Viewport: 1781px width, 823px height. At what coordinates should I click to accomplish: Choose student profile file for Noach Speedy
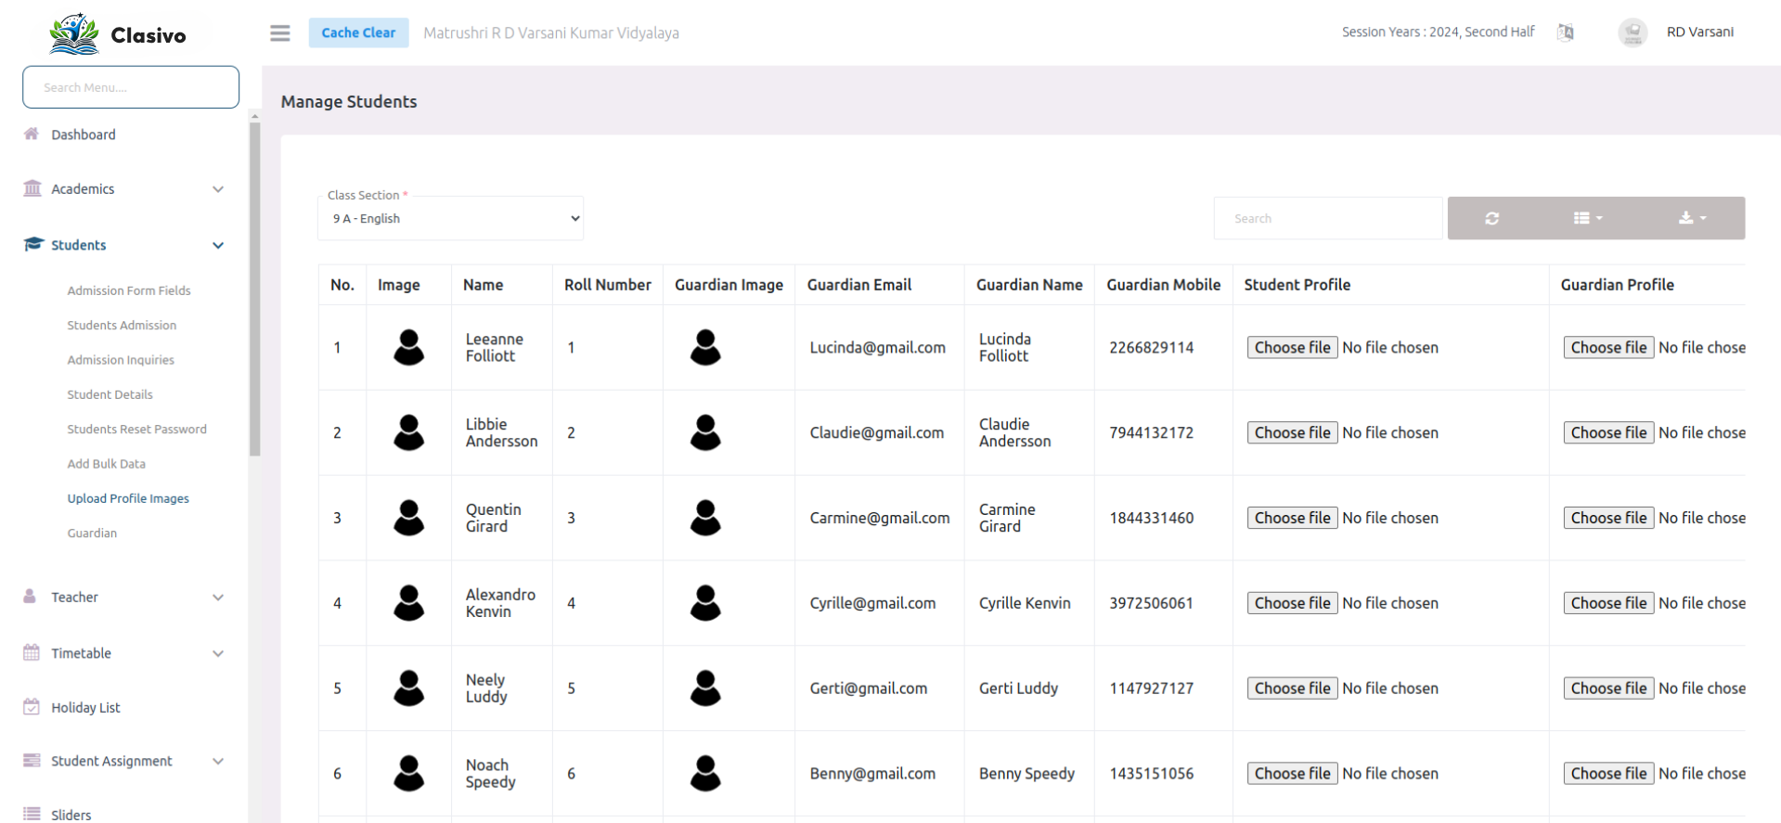[x=1292, y=773]
